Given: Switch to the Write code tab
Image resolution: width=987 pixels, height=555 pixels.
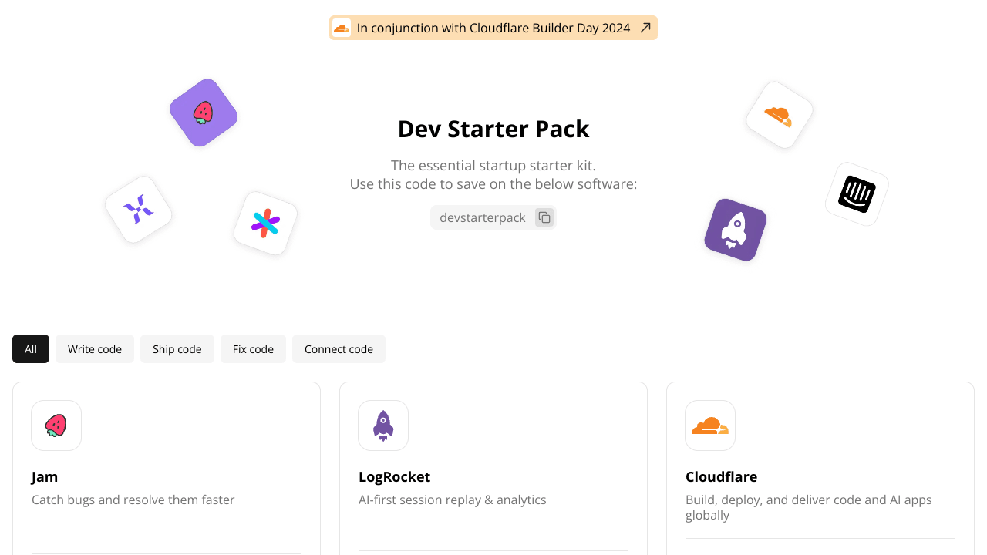Looking at the screenshot, I should point(94,348).
